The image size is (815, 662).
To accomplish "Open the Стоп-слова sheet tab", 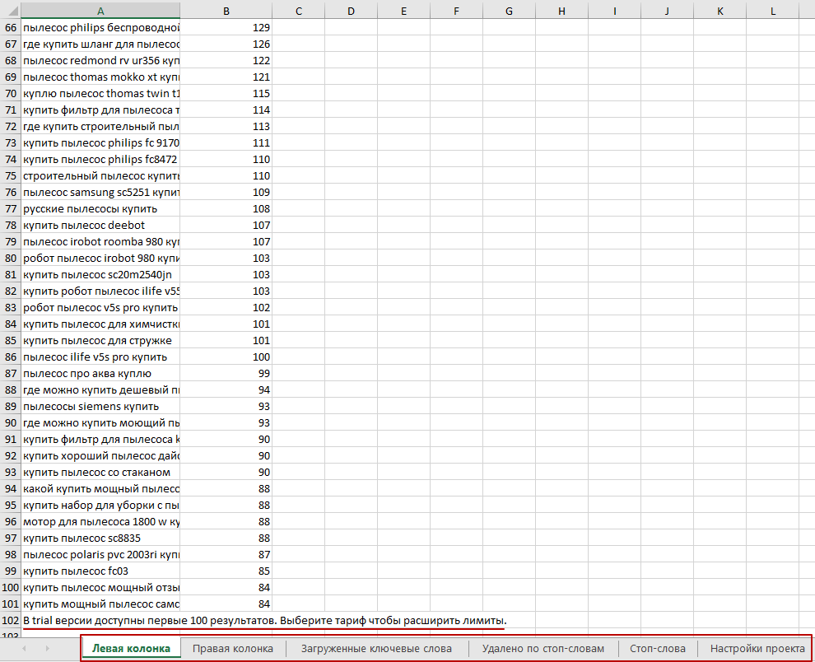I will click(658, 649).
